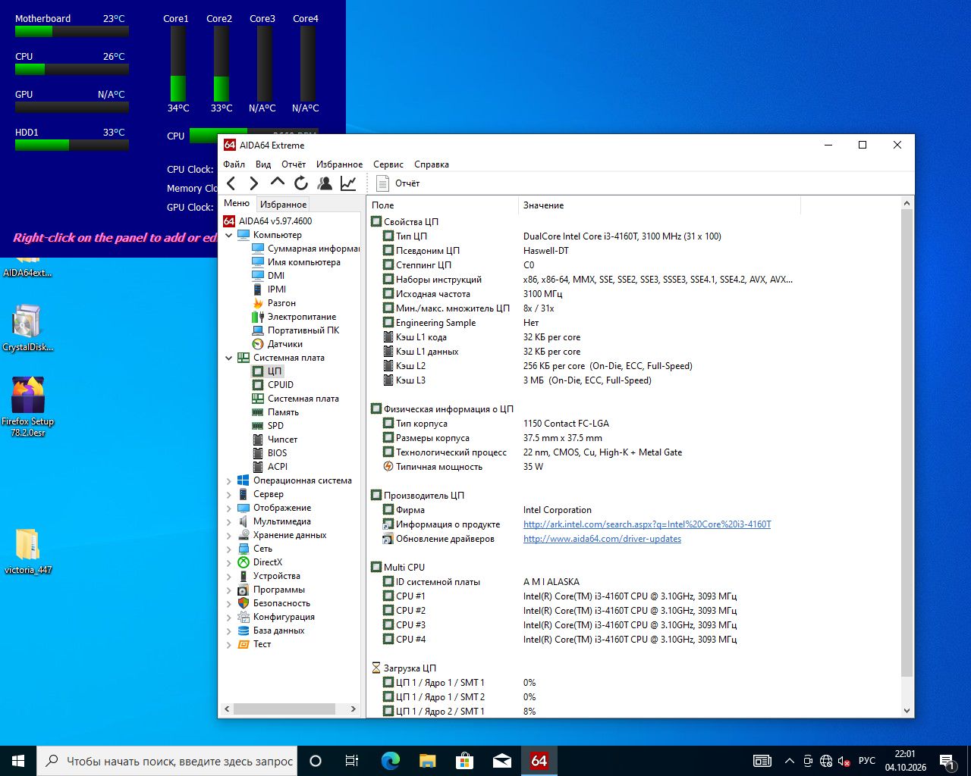The height and width of the screenshot is (776, 971).
Task: Click the AIDA64 taskbar button
Action: 539,761
